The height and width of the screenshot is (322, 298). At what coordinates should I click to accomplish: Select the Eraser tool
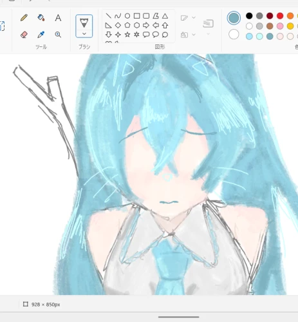24,35
